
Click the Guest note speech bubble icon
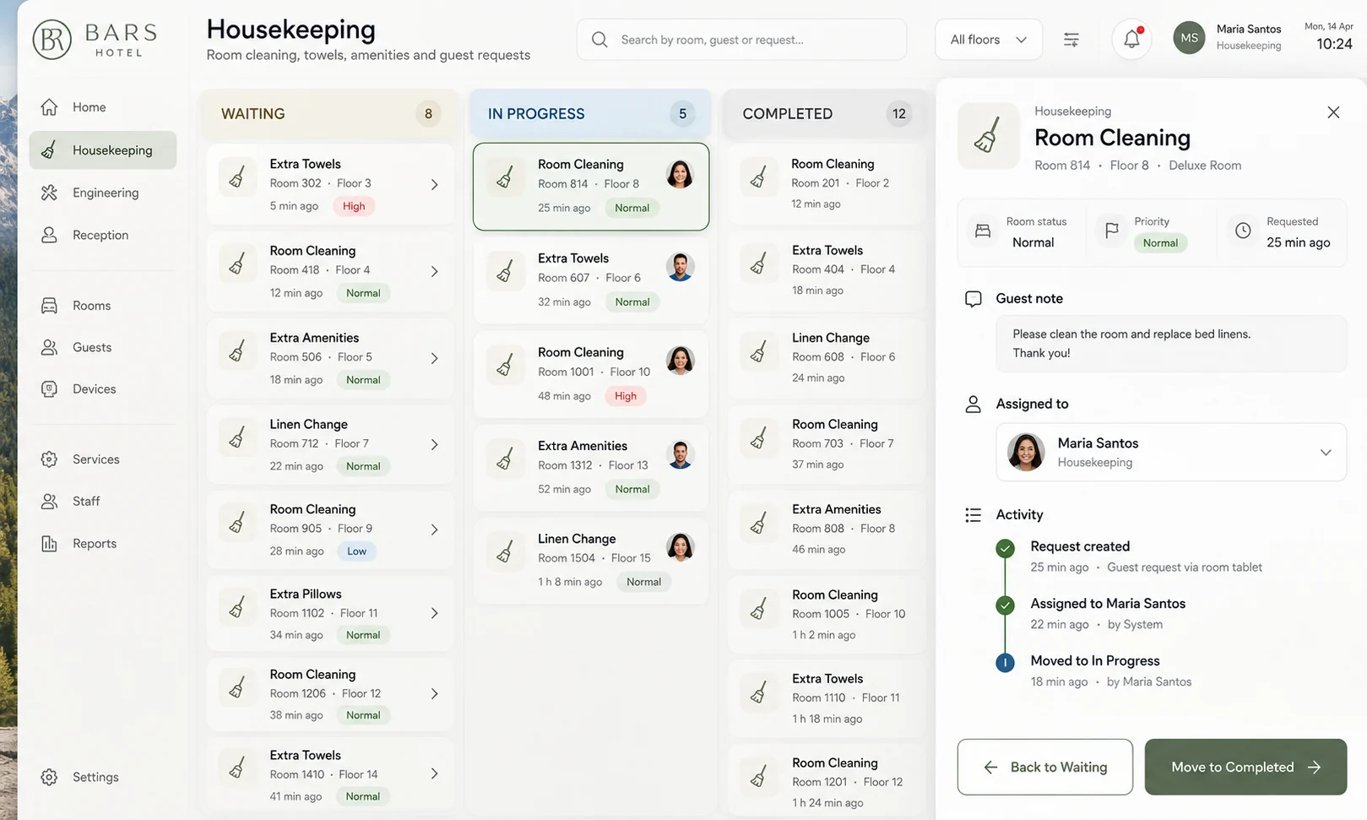(x=974, y=299)
